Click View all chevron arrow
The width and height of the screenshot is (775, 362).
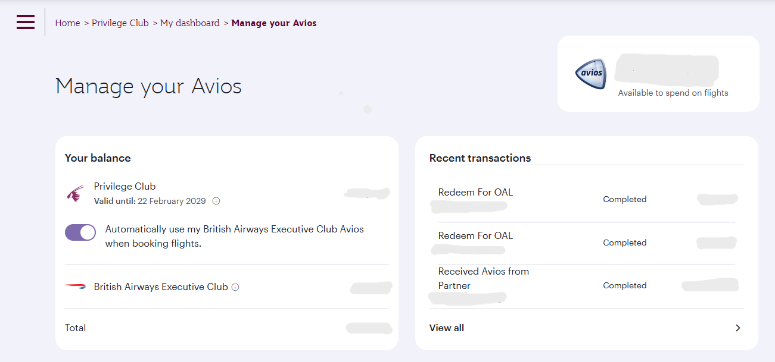tap(737, 328)
